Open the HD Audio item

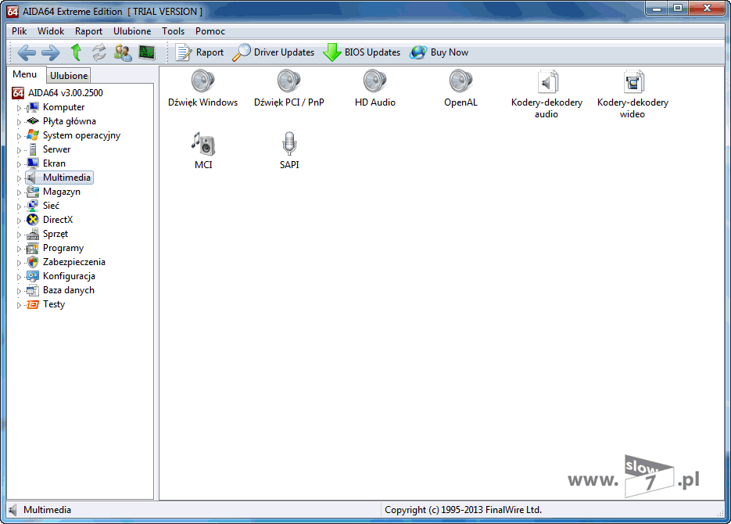click(374, 88)
